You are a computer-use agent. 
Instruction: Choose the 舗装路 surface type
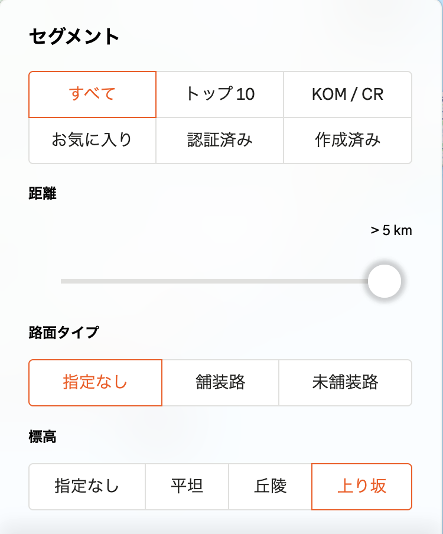pyautogui.click(x=220, y=382)
